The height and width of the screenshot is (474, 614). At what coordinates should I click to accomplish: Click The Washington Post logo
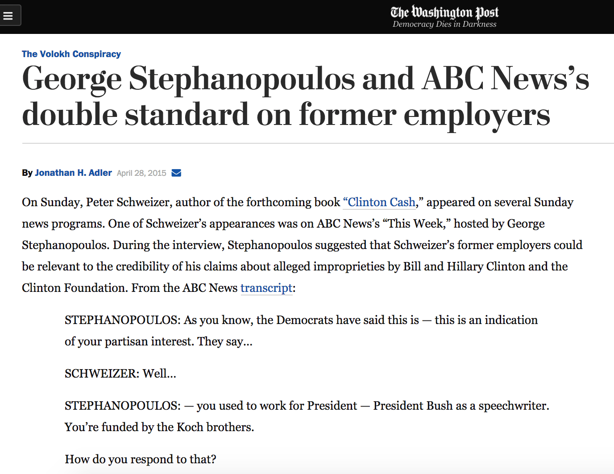pos(444,12)
